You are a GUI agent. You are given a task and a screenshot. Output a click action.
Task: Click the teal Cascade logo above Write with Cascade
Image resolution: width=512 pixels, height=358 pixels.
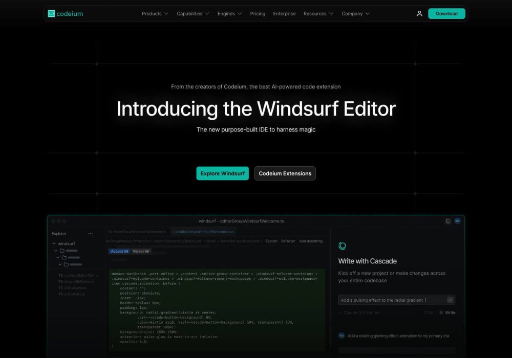tap(343, 246)
